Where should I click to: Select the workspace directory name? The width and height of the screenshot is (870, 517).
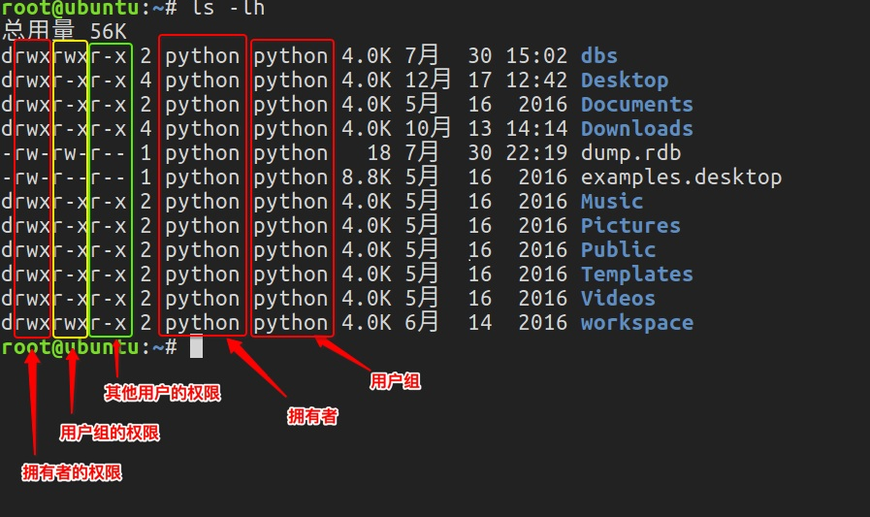pyautogui.click(x=636, y=323)
